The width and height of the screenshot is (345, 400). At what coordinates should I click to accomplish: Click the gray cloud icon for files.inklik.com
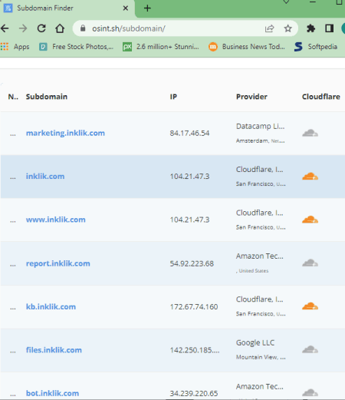tap(310, 349)
